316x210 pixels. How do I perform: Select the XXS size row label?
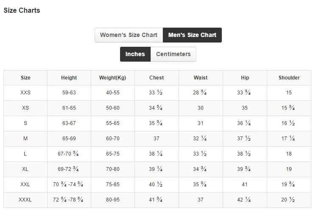[25, 93]
